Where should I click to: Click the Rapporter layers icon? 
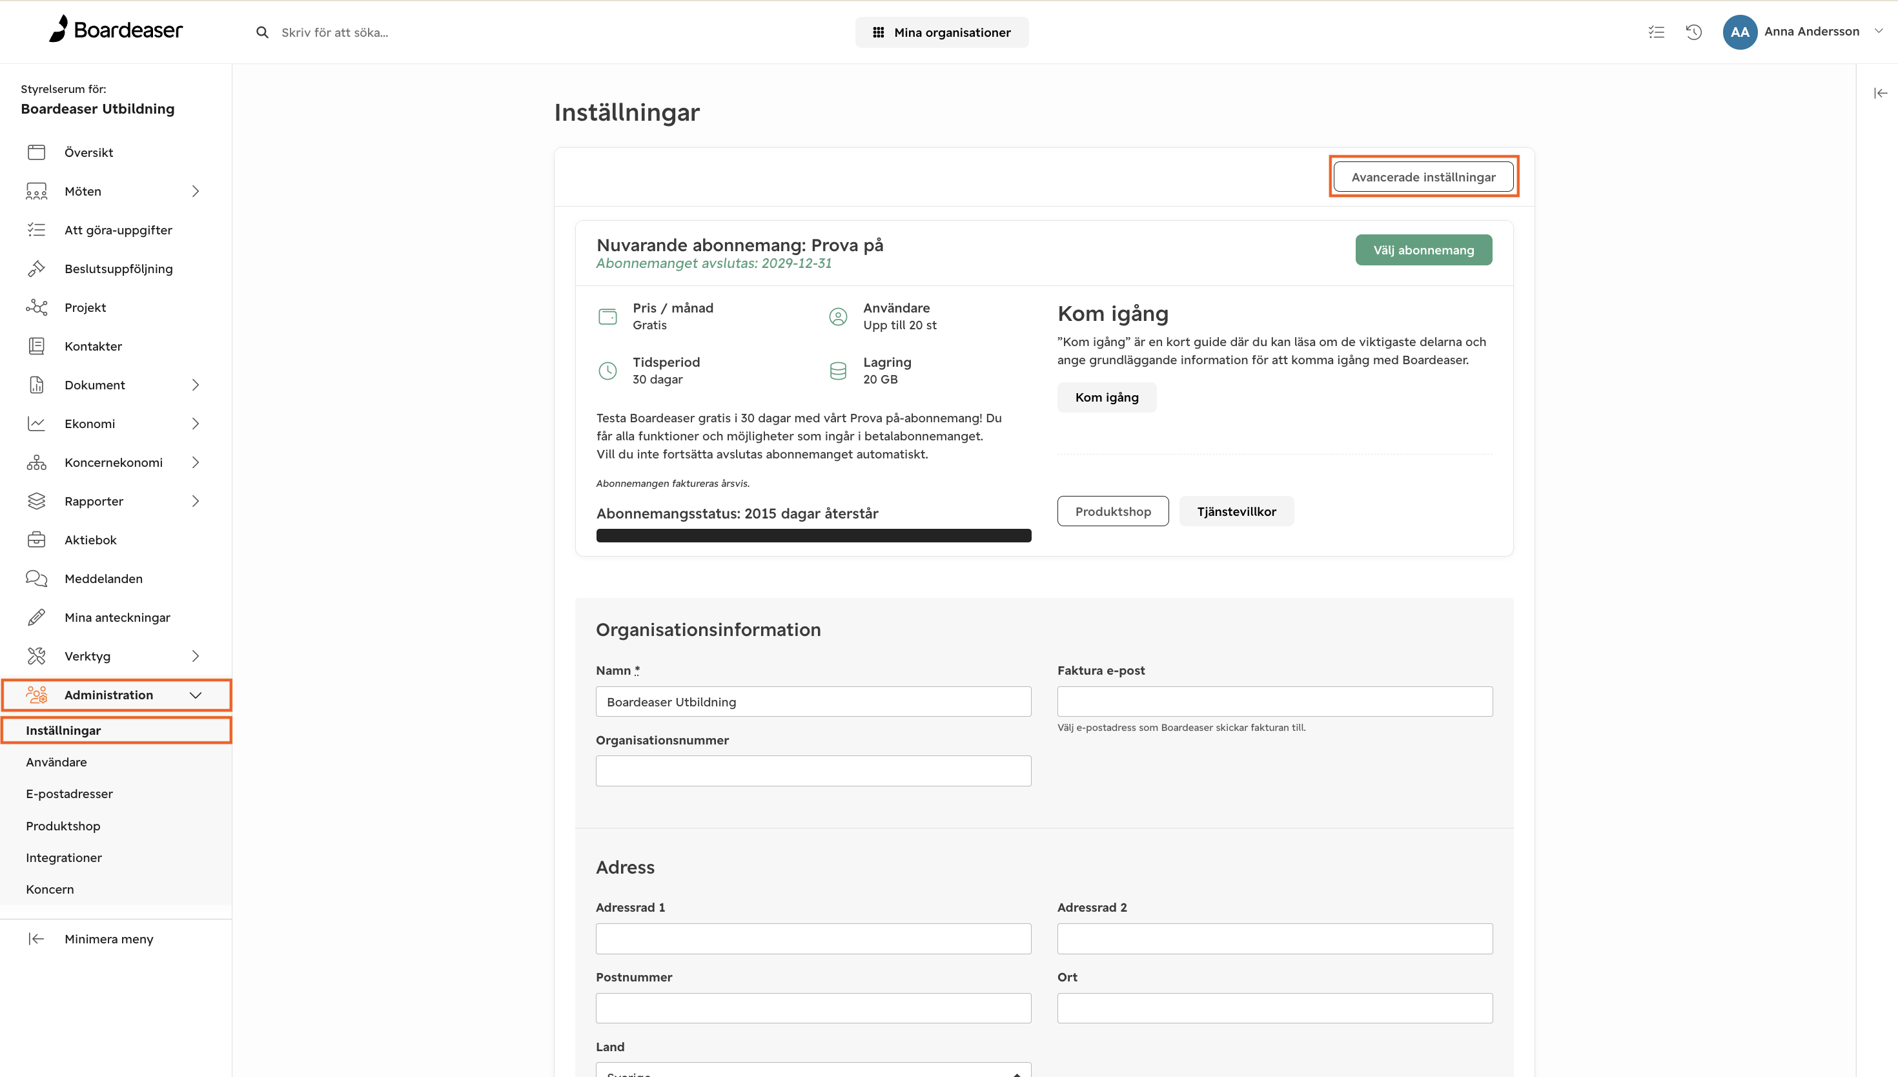pos(36,501)
